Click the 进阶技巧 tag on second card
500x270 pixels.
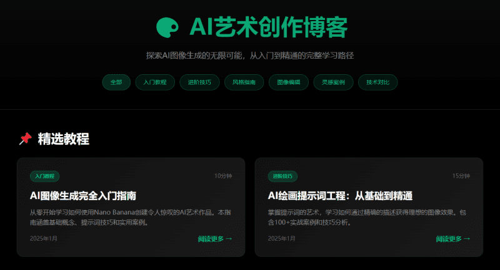point(282,176)
